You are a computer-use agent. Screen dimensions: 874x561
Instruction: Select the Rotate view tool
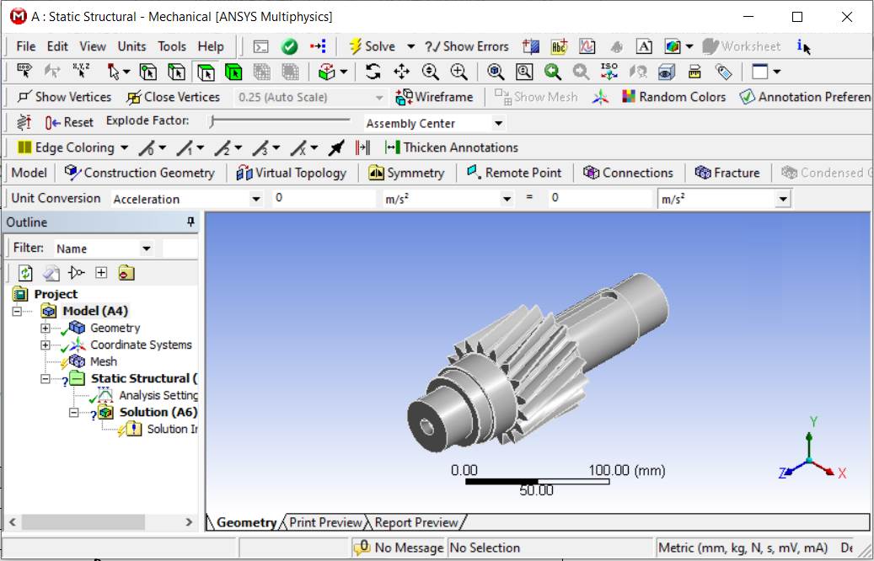pos(373,72)
